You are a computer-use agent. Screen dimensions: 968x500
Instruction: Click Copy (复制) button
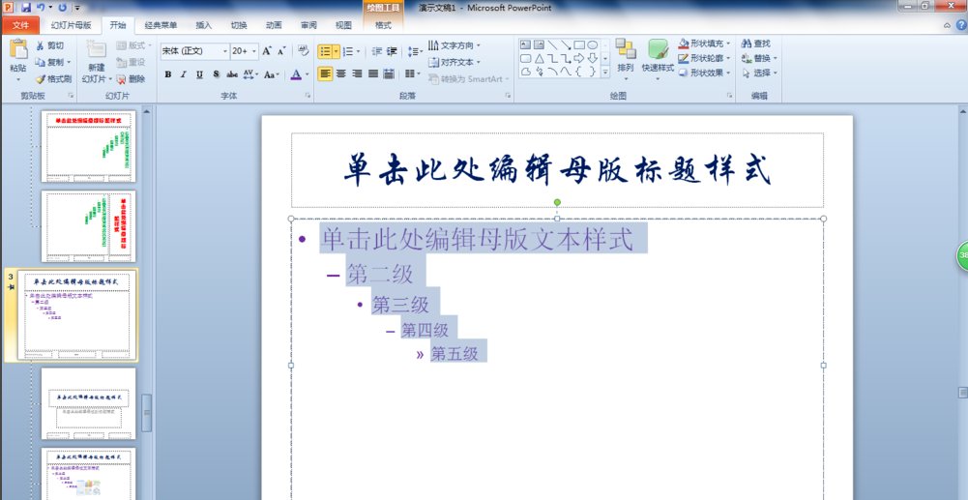click(x=53, y=62)
